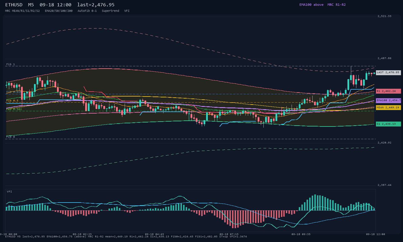403x242 pixels.
Task: Click the 09-18 12:00 timestamp in the title
Action: tap(56, 5)
